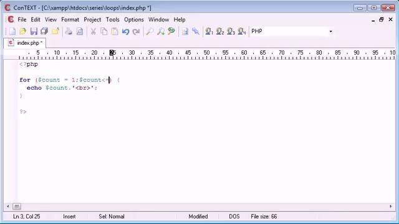This screenshot has width=399, height=224.
Task: Click the 'Insert' status bar indicator
Action: coord(69,217)
